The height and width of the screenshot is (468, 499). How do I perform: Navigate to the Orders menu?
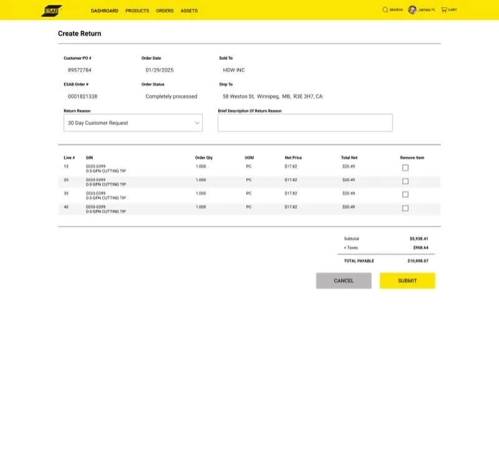(x=165, y=11)
